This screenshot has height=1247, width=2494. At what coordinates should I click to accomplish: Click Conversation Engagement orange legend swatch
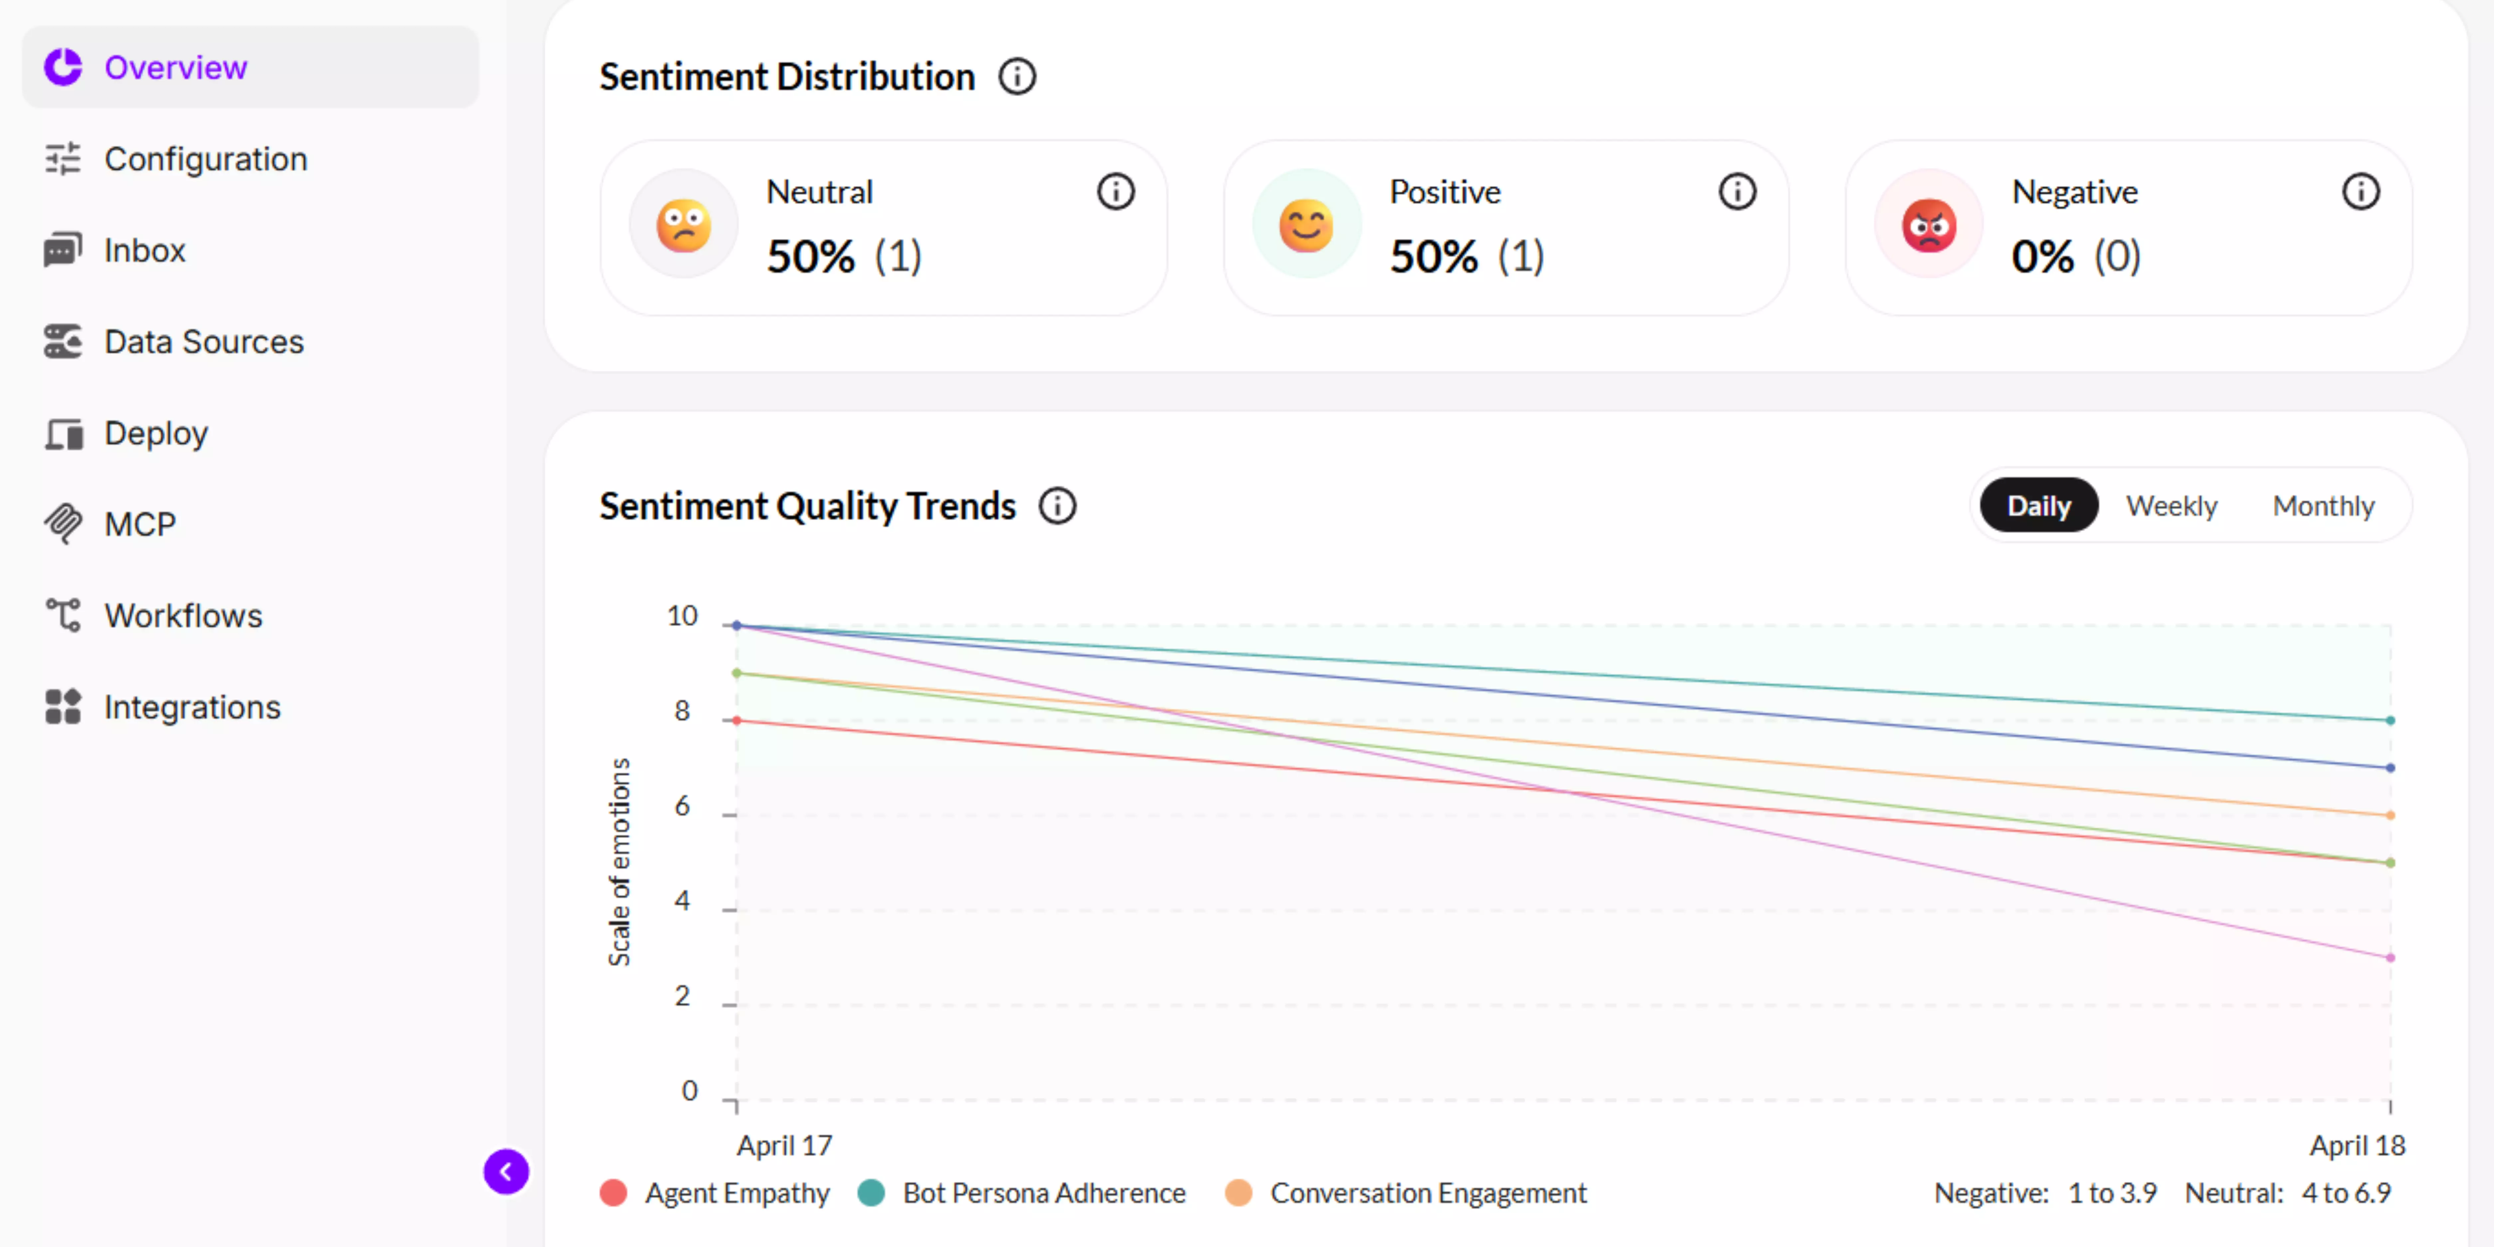coord(1238,1193)
